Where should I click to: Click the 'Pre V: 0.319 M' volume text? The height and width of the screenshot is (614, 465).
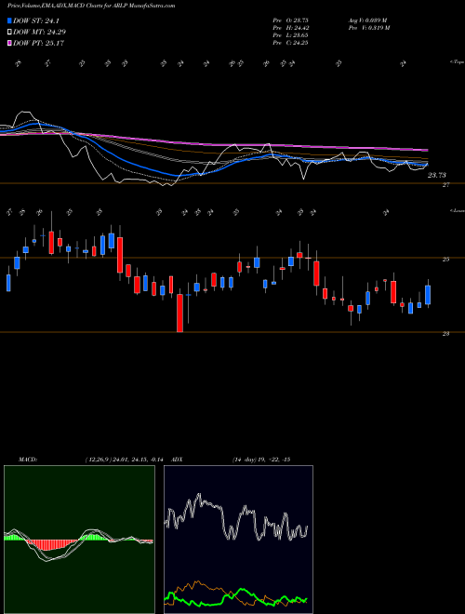[368, 28]
